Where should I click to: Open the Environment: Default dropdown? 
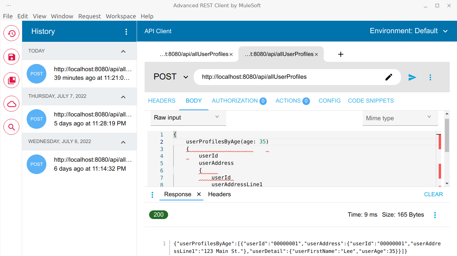click(409, 31)
